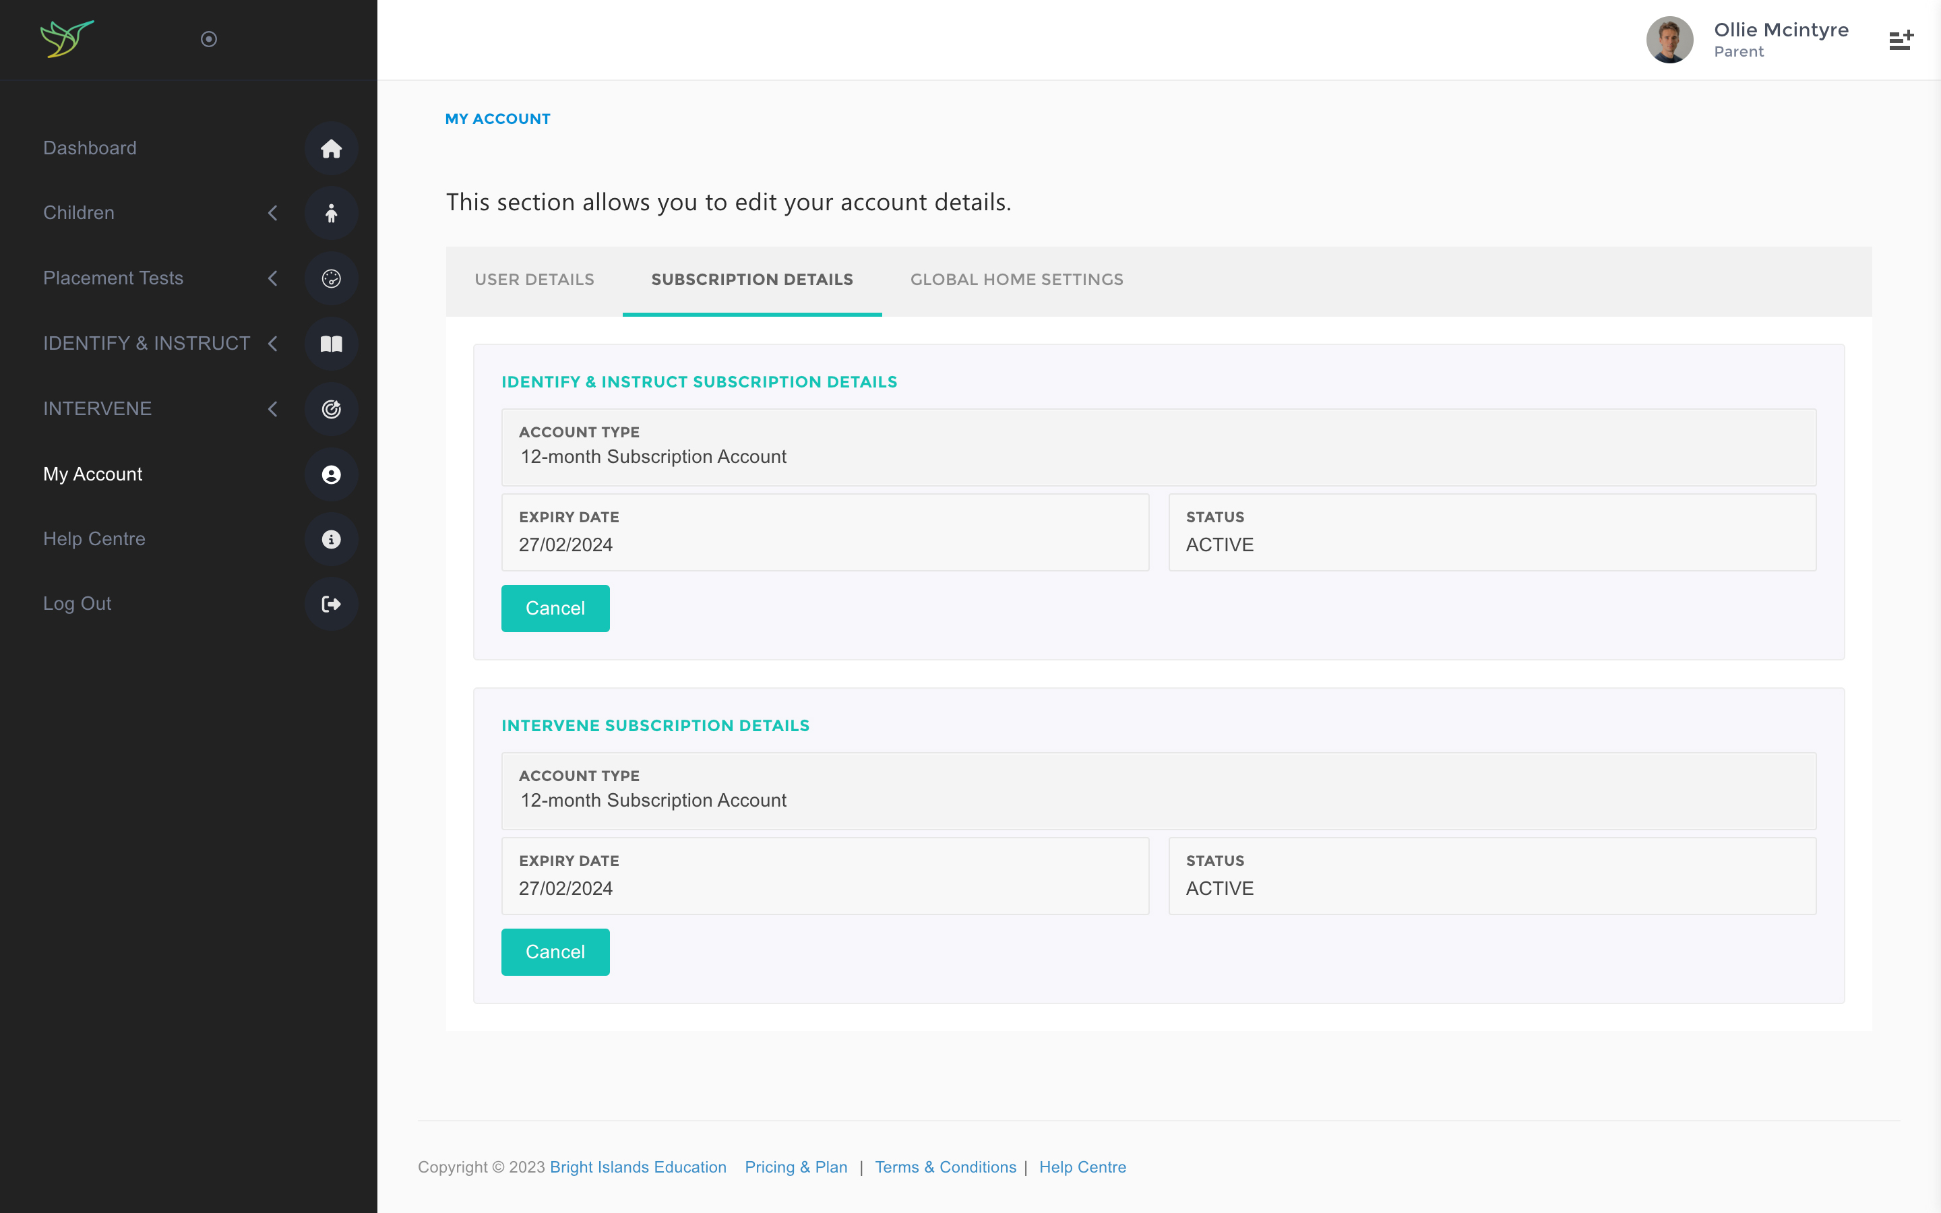Open the Global Home Settings tab
This screenshot has width=1941, height=1213.
[1016, 279]
